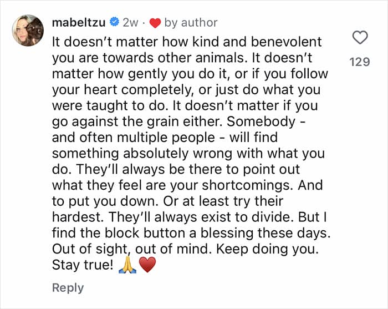The width and height of the screenshot is (388, 309).
Task: Click the praying hands emoji
Action: point(127,265)
